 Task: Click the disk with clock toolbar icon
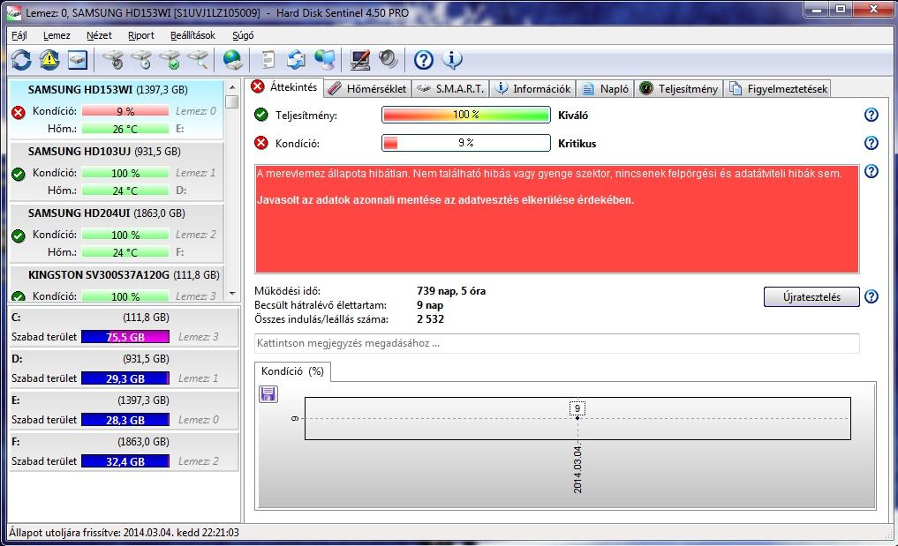tap(141, 59)
